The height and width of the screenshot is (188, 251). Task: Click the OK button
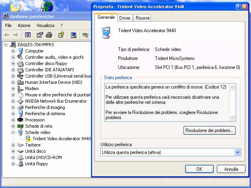pos(199,169)
